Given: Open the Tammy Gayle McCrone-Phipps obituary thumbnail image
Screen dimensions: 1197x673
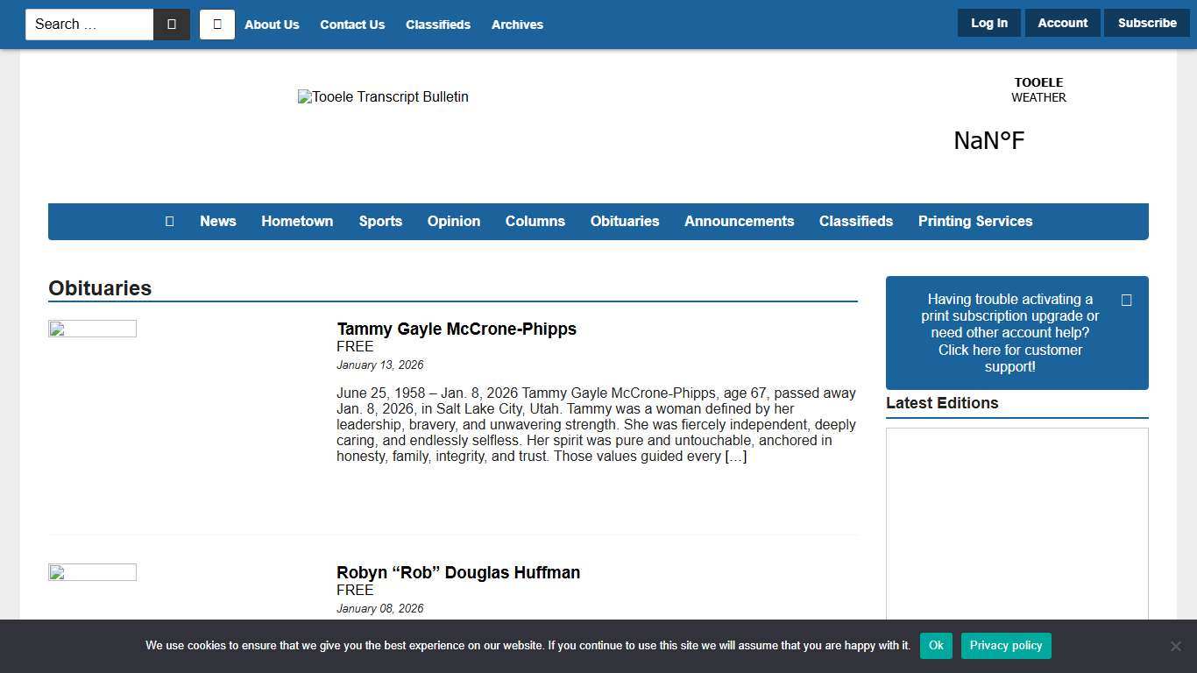Looking at the screenshot, I should pos(92,329).
